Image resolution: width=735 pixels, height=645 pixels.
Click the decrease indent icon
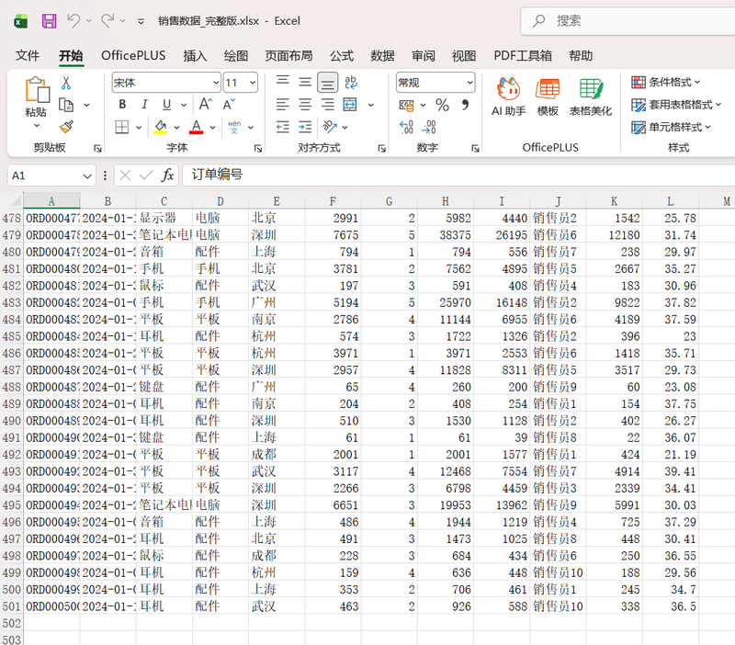pyautogui.click(x=283, y=127)
